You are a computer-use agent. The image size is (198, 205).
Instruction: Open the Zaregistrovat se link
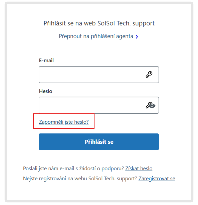[157, 179]
